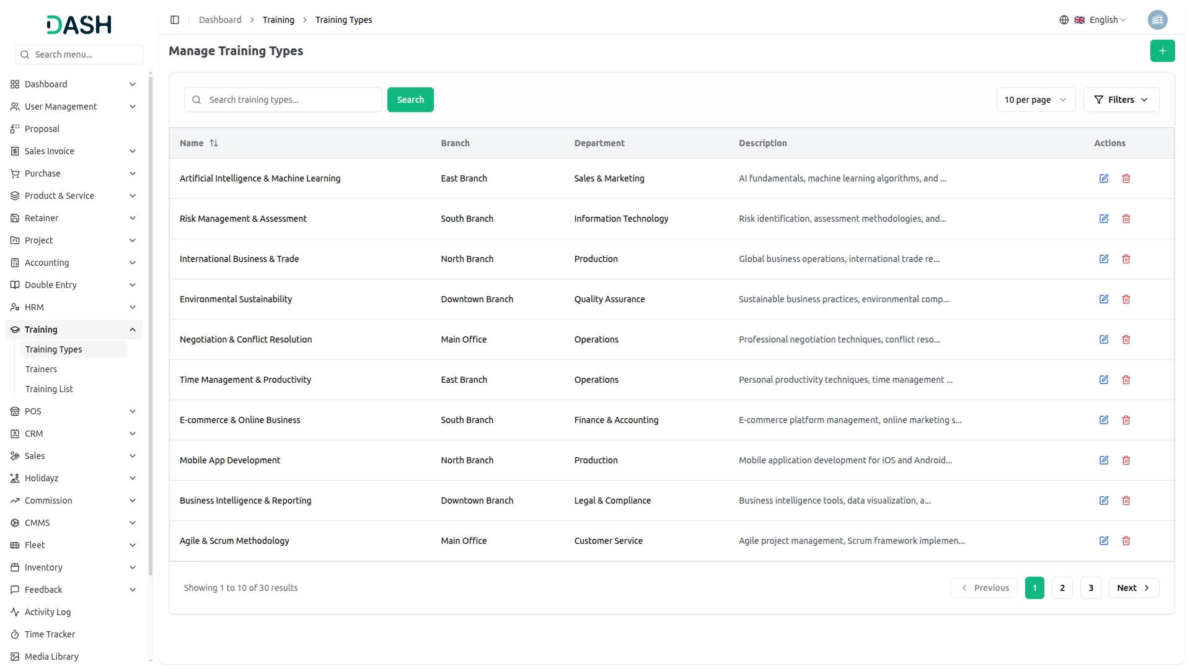The image size is (1190, 669).
Task: Delete Environmental Sustainability training type
Action: [x=1126, y=299]
